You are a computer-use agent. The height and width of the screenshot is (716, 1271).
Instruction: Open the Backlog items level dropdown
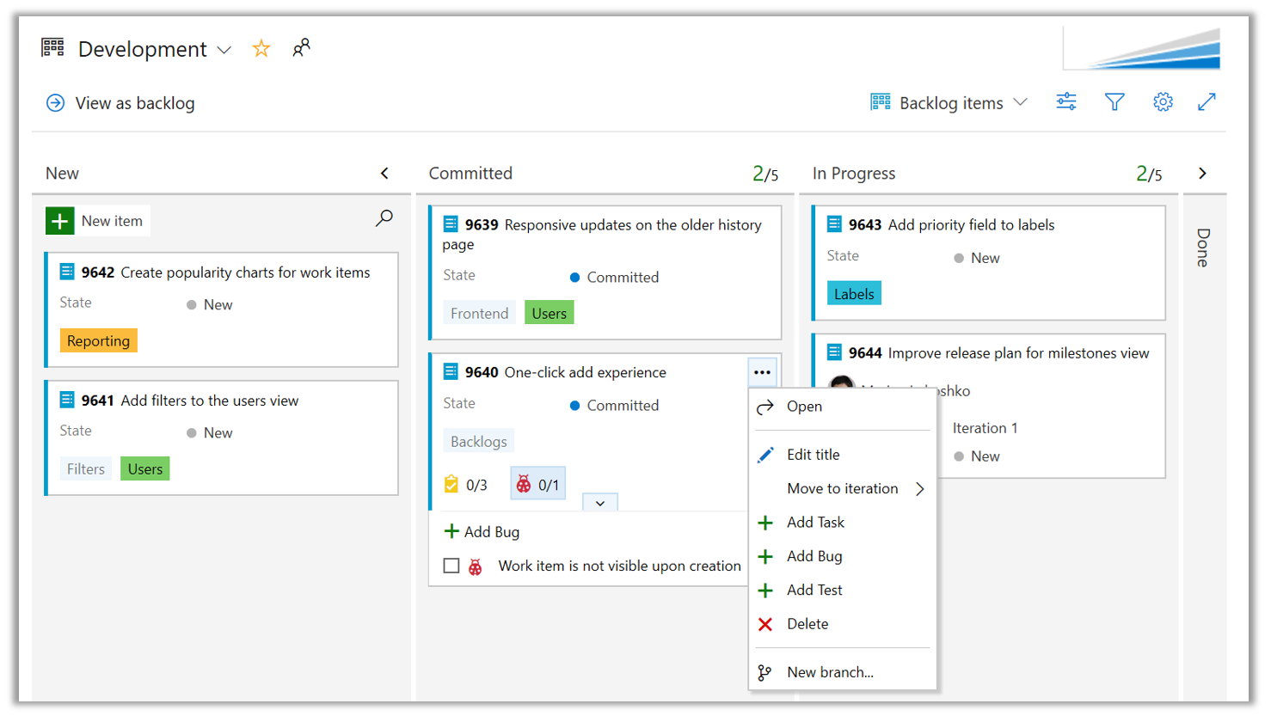(x=949, y=103)
